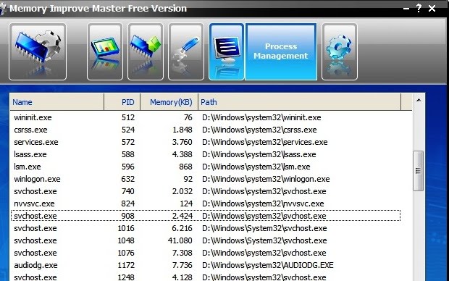This screenshot has height=281, width=449.
Task: Click the memory value 41.080
Action: [x=180, y=240]
